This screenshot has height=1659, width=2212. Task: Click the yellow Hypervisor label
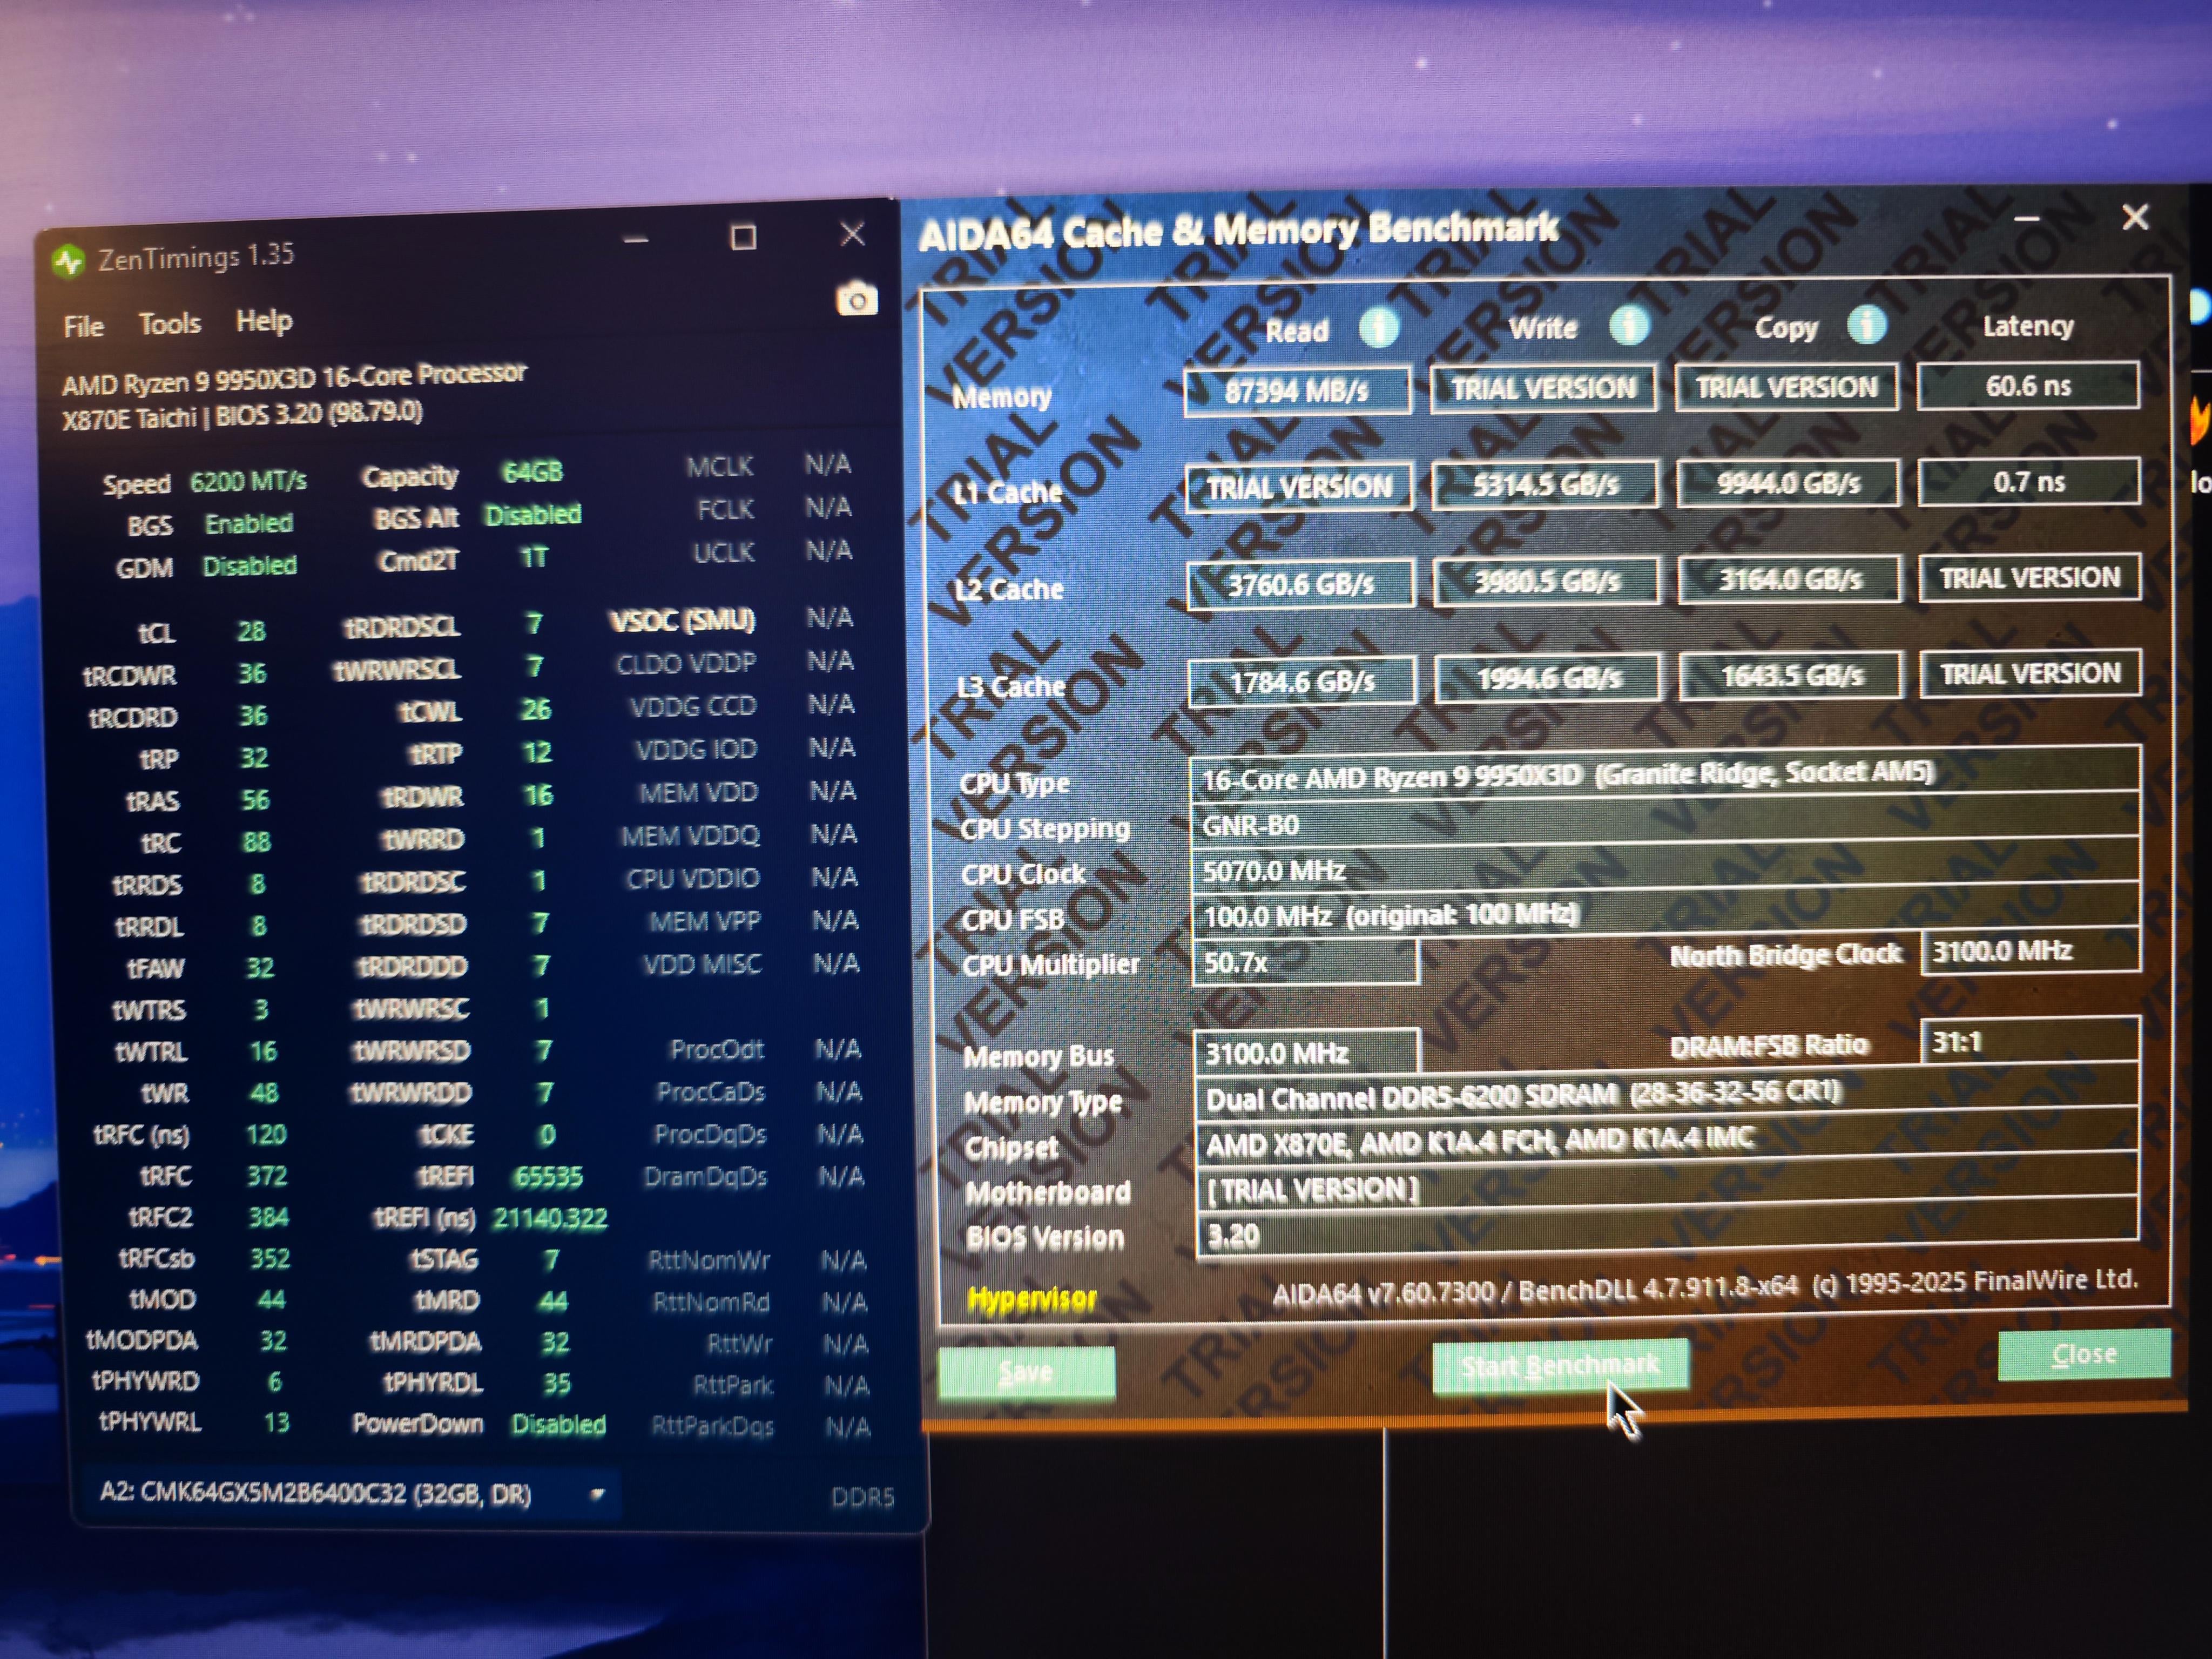pyautogui.click(x=1032, y=1299)
